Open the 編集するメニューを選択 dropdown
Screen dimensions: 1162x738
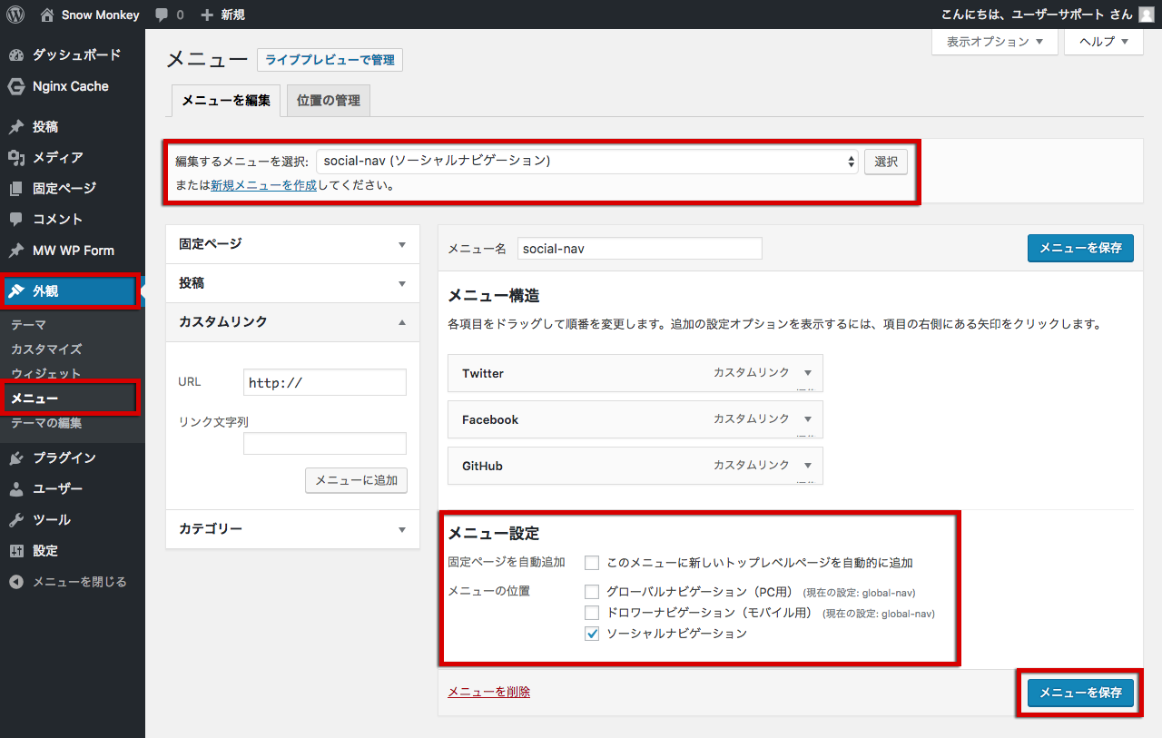pos(587,162)
